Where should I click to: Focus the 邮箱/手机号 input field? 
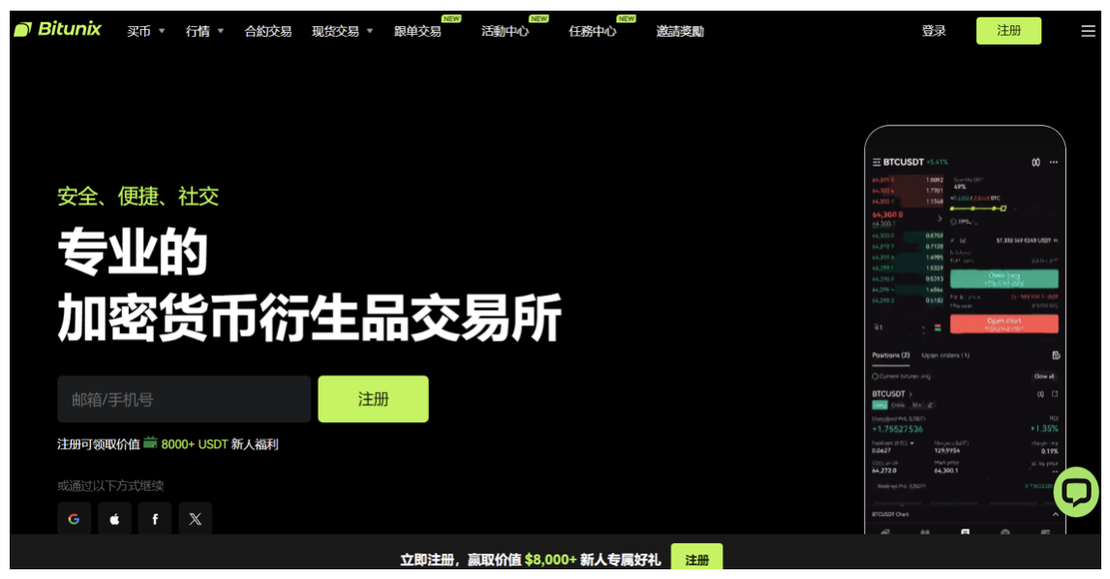[x=184, y=399]
